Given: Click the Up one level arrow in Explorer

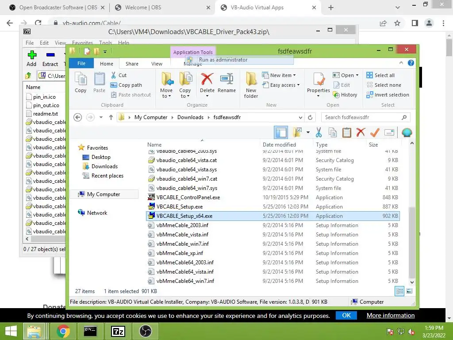Looking at the screenshot, I should (111, 117).
